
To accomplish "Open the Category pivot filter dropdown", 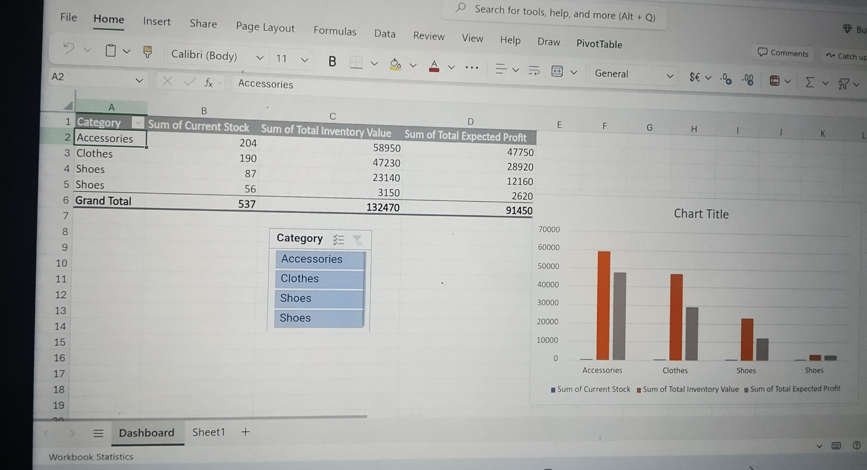I will [x=138, y=123].
